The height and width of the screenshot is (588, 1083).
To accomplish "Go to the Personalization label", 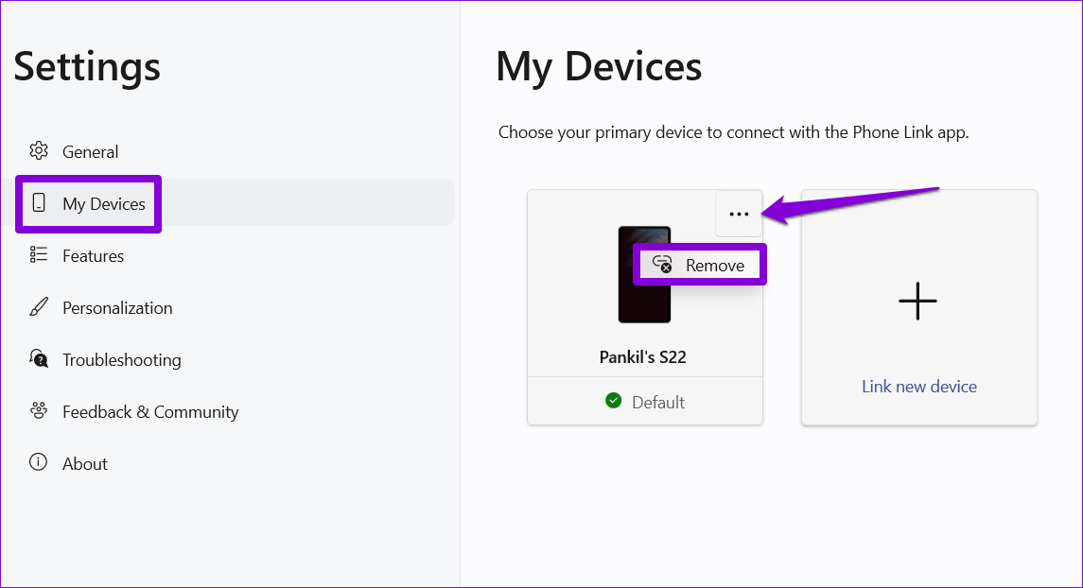I will pos(117,307).
